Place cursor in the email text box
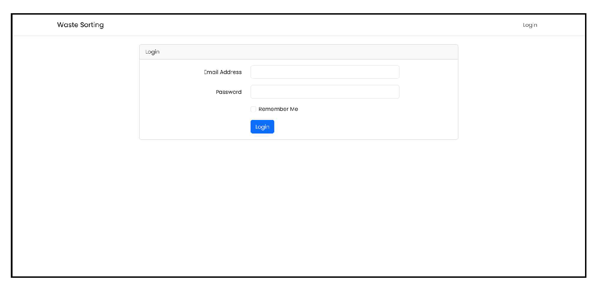The height and width of the screenshot is (291, 600). coord(325,72)
